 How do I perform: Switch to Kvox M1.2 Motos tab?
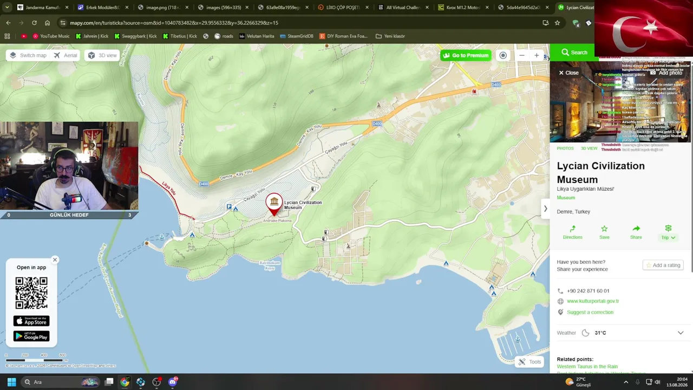pyautogui.click(x=462, y=8)
